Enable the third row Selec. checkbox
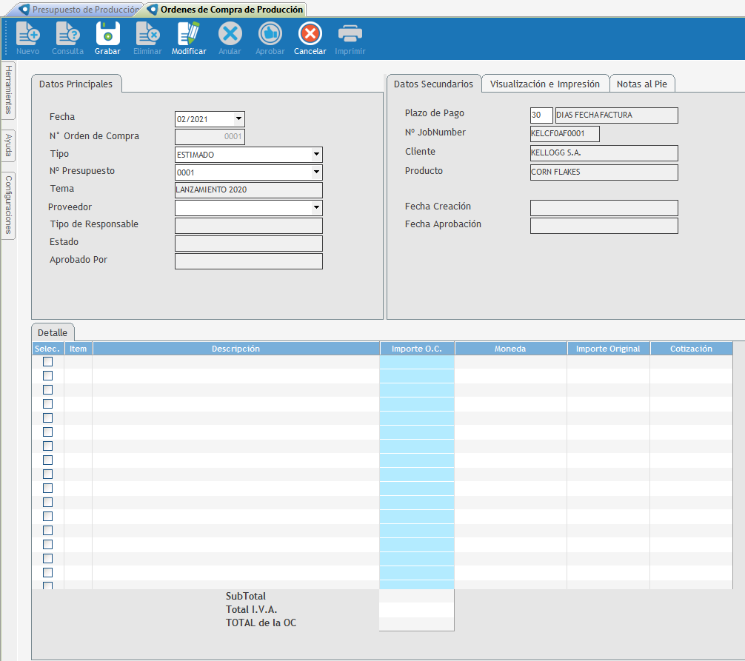 [48, 390]
